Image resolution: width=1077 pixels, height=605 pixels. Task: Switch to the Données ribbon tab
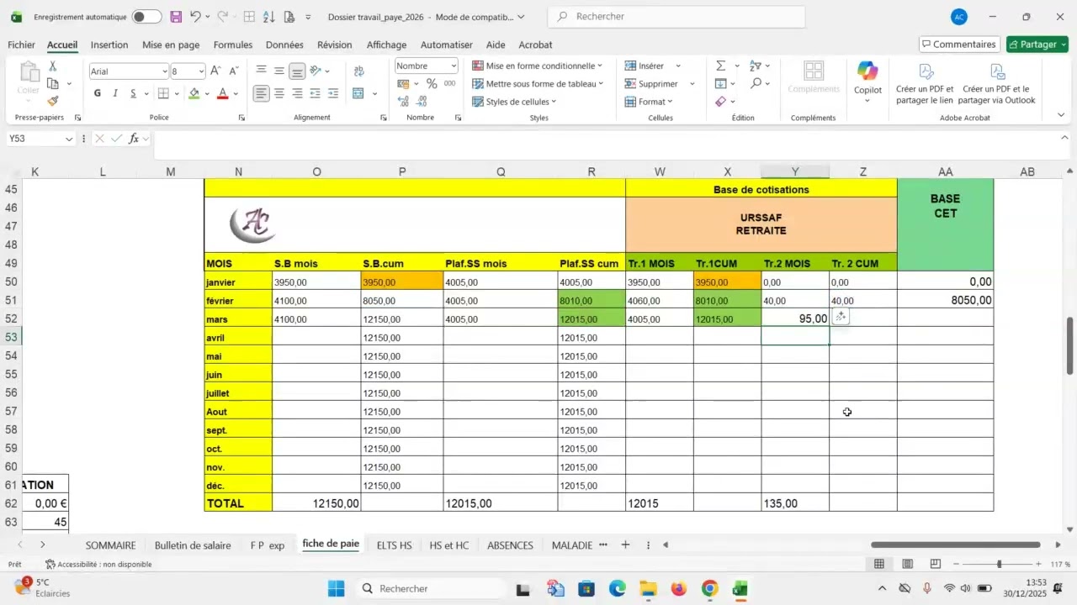point(284,45)
